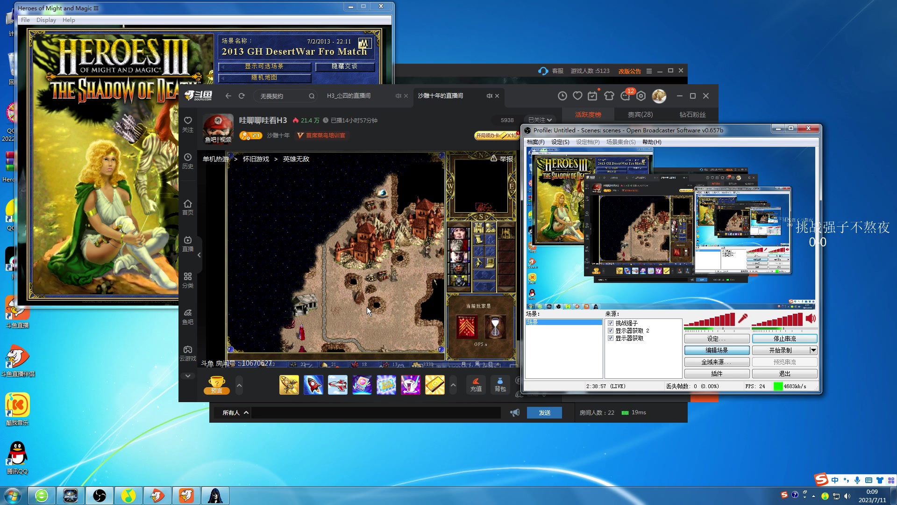
Task: Open 历史 in the Douyu sidebar
Action: pyautogui.click(x=188, y=161)
